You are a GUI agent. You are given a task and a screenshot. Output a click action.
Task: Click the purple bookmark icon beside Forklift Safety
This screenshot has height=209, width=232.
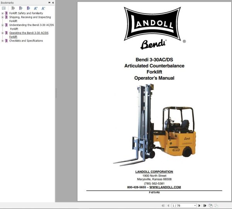point(6,13)
